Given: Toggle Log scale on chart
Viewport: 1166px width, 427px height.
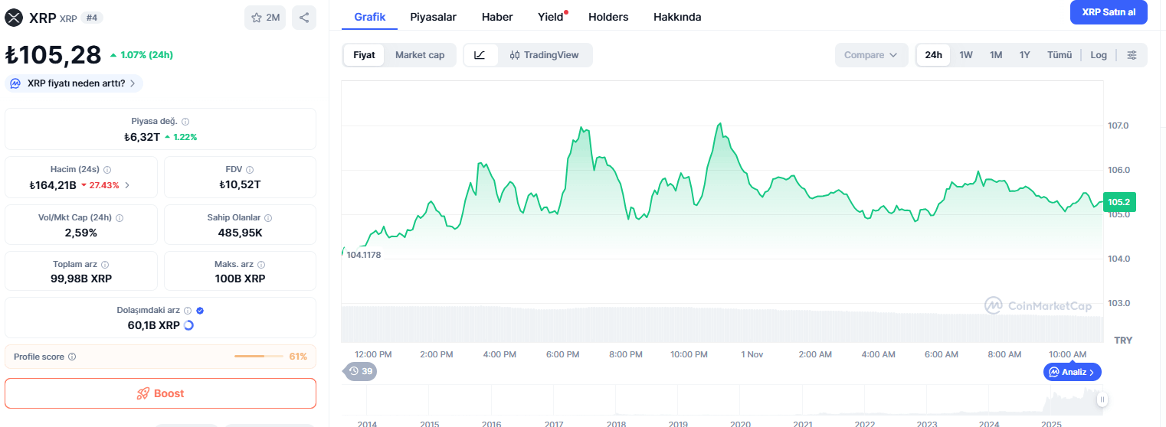Looking at the screenshot, I should (x=1099, y=55).
